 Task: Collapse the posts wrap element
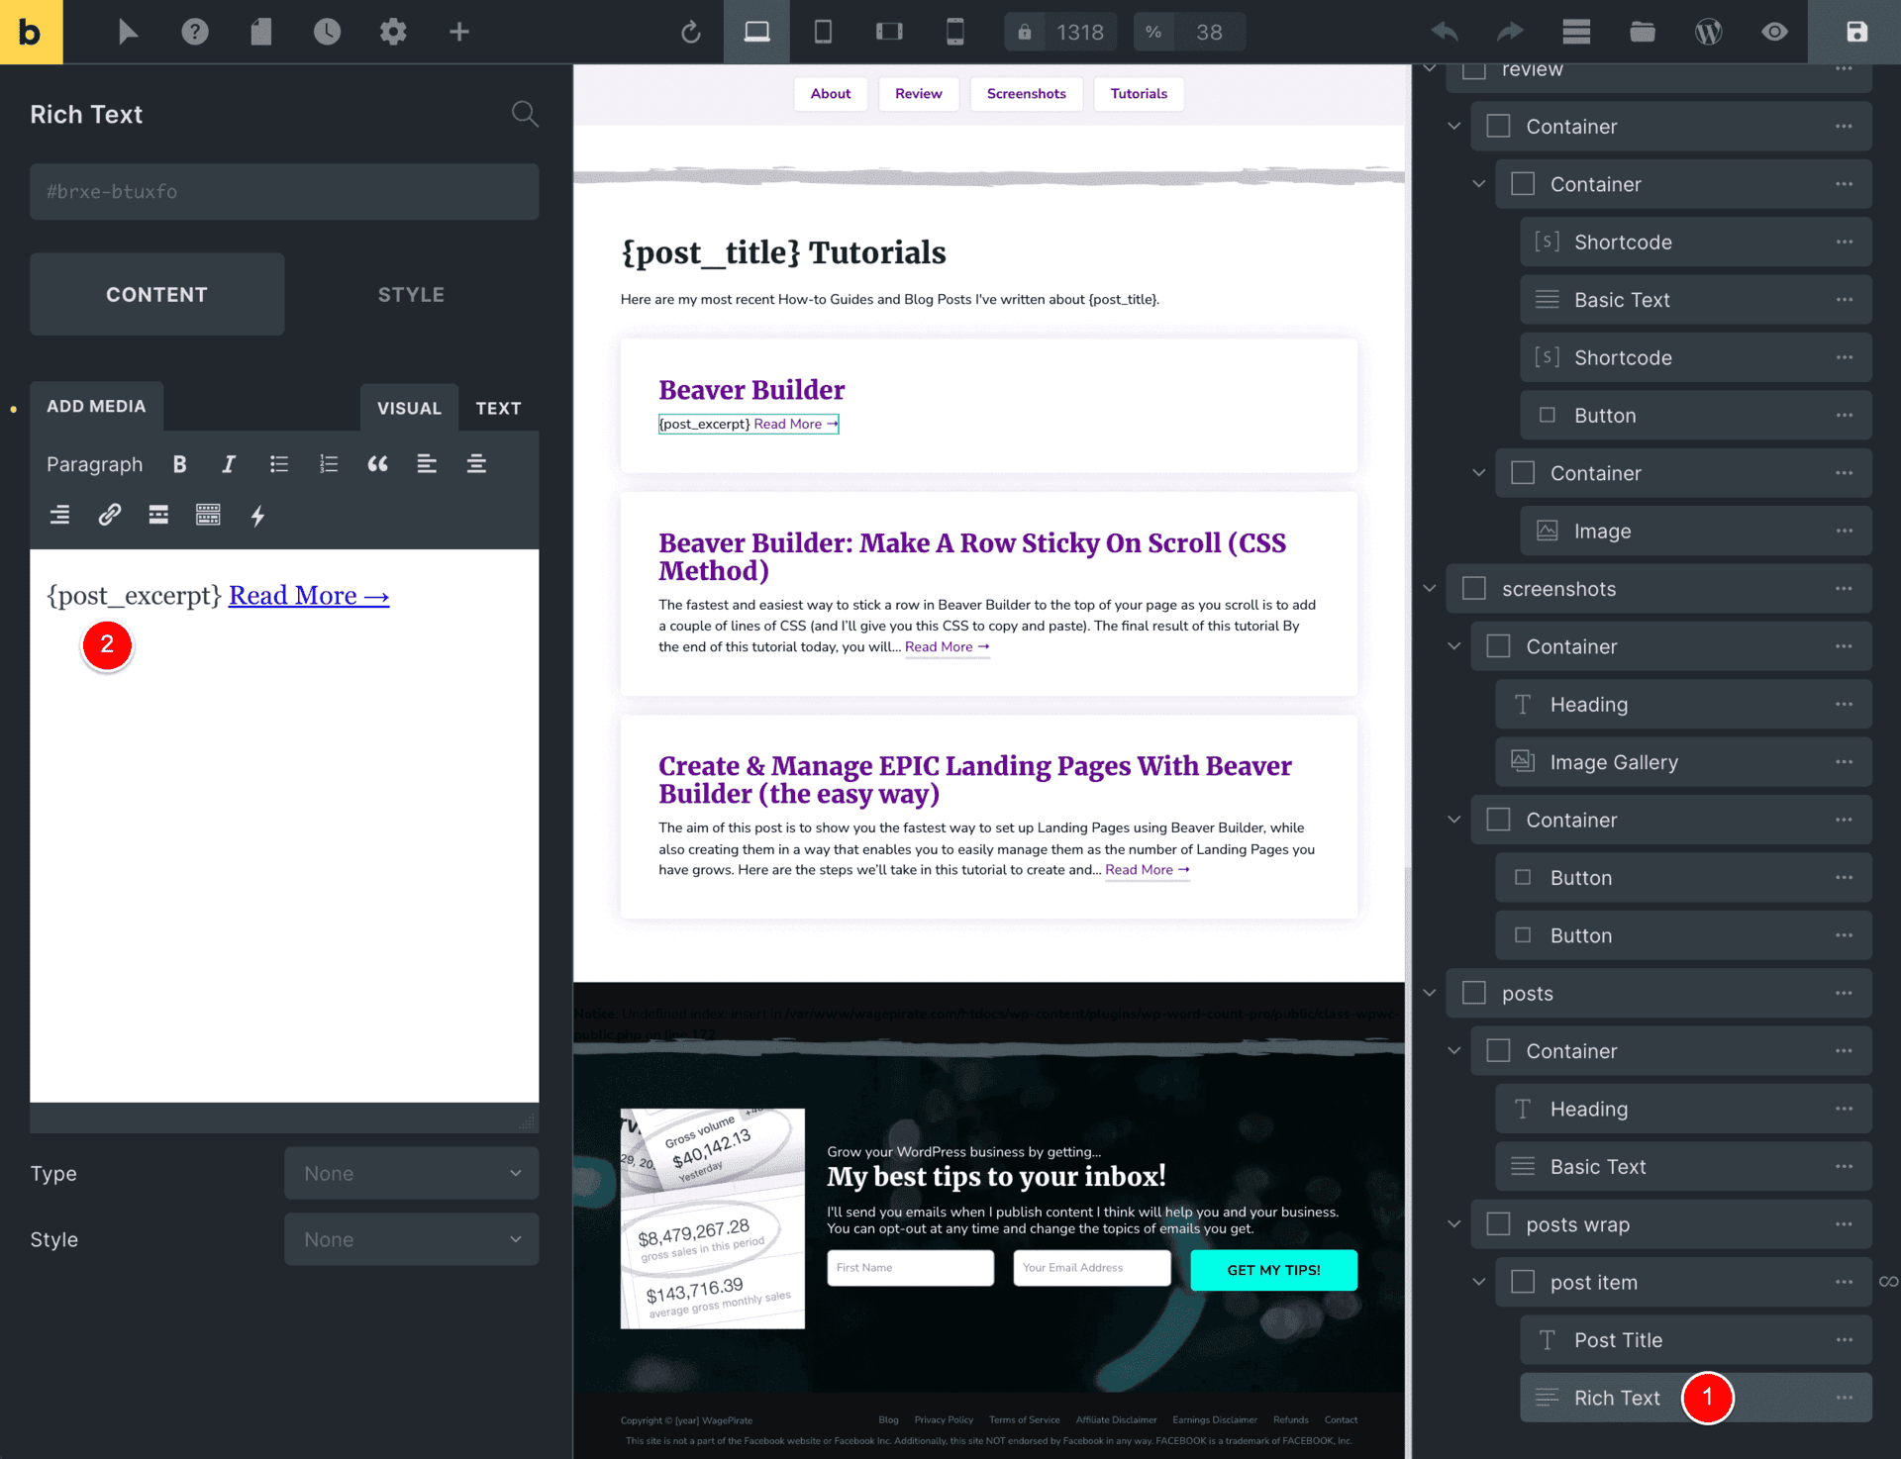(1454, 1224)
